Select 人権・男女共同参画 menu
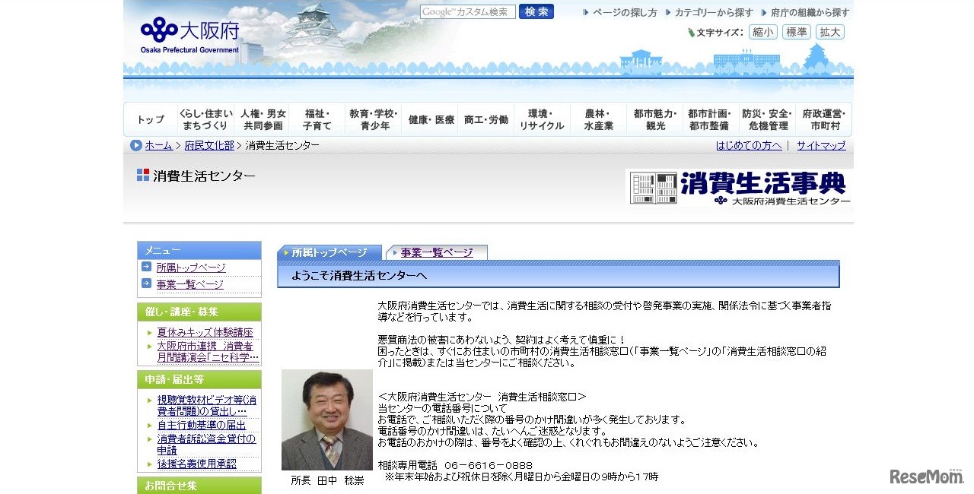Screen dimensions: 974x494 click(x=263, y=119)
